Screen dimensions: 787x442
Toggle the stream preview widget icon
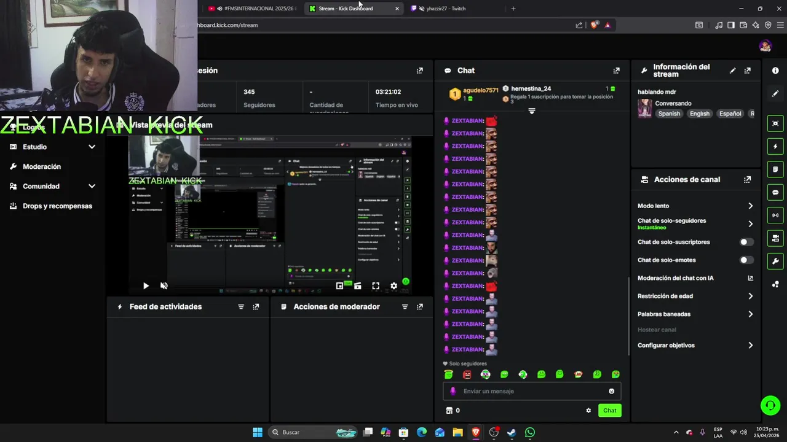coord(775,123)
